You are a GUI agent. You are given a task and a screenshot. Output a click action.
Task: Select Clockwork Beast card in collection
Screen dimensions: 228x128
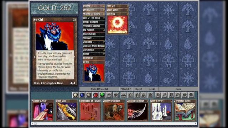[x=114, y=110]
